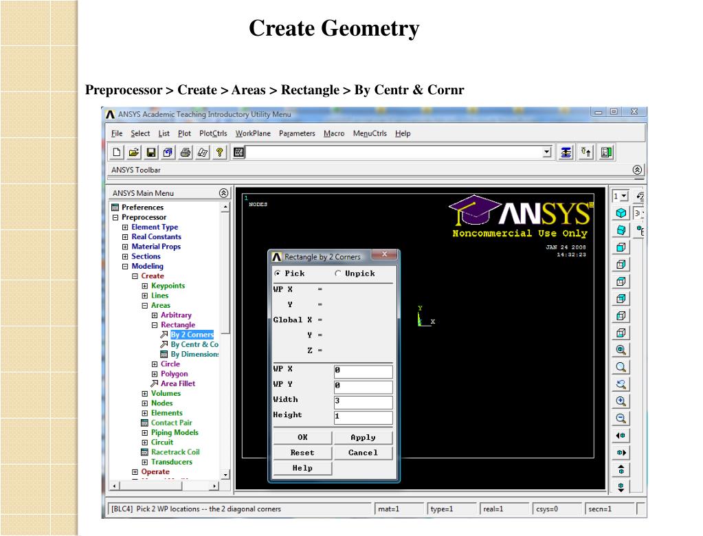
Task: Click the fit view magnifier icon
Action: point(621,350)
